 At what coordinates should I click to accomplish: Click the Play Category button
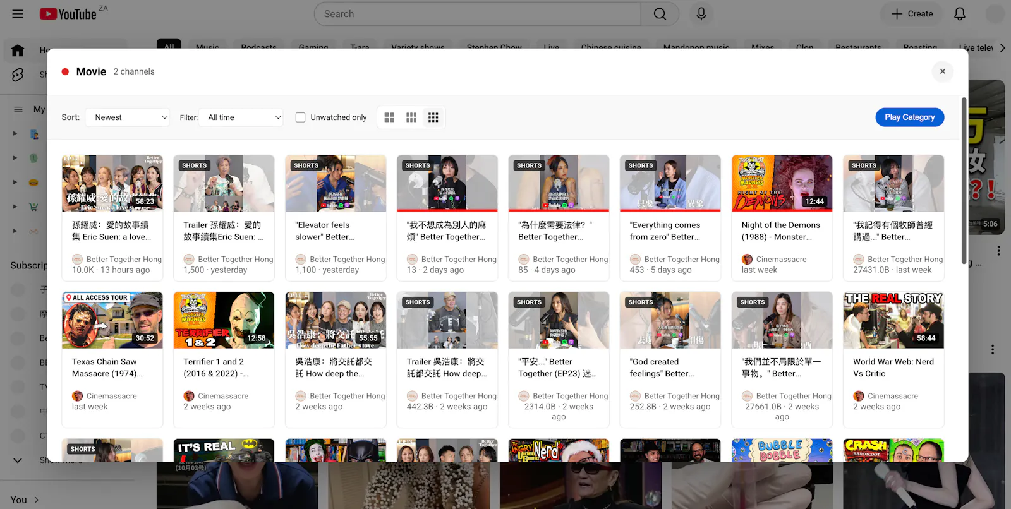(x=909, y=117)
